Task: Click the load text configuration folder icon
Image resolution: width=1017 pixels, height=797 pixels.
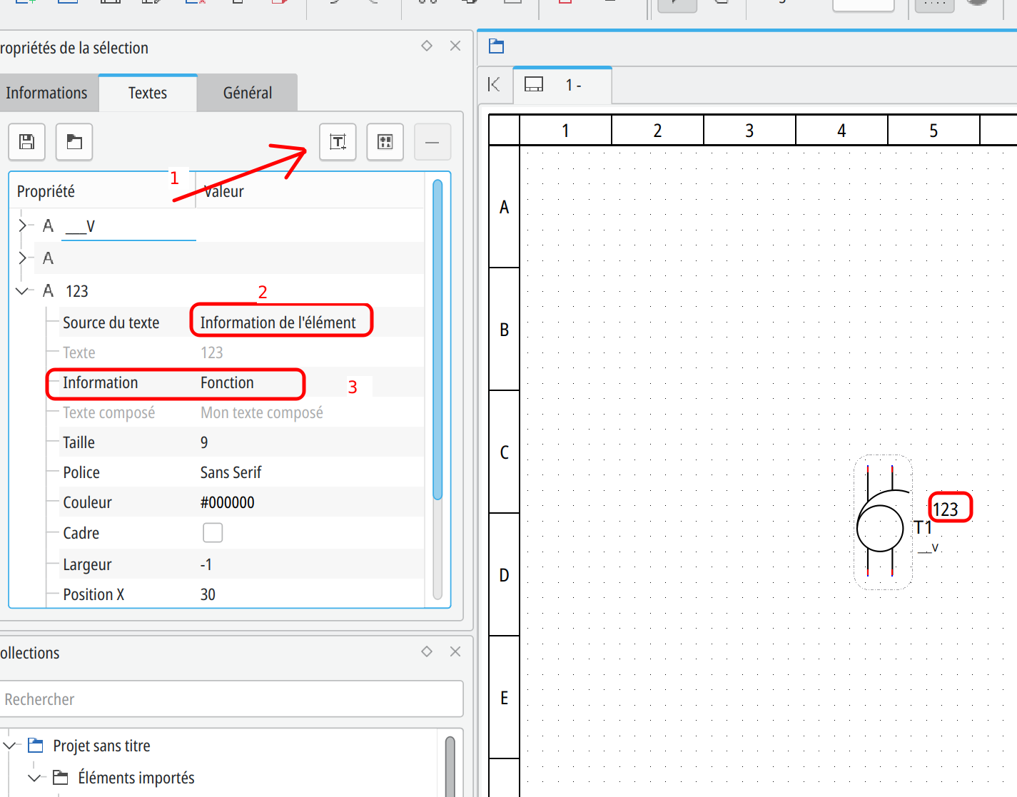Action: (74, 141)
